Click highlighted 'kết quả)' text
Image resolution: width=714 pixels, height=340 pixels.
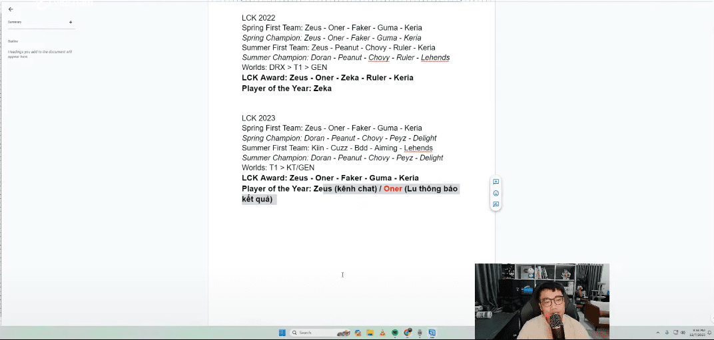[x=257, y=199]
